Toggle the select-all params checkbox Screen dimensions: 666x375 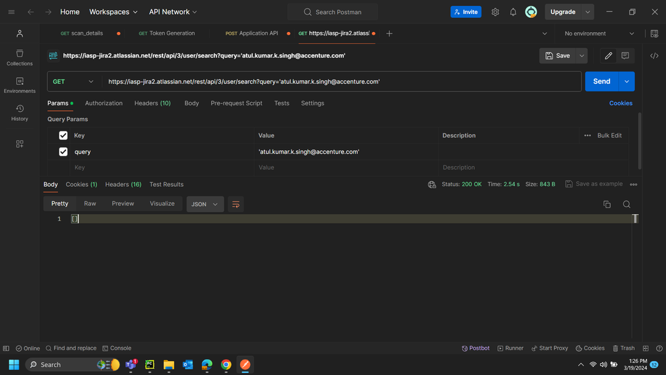tap(63, 135)
